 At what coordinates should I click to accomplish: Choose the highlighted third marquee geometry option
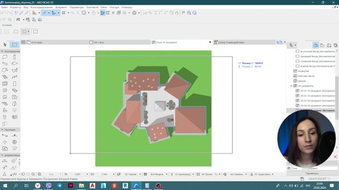click(25, 32)
